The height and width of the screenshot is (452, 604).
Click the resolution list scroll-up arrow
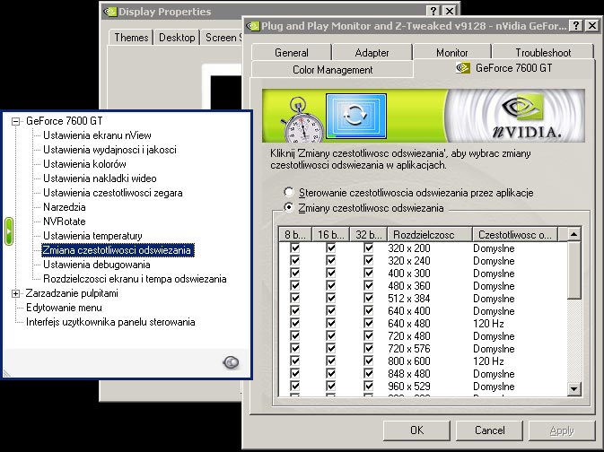574,234
